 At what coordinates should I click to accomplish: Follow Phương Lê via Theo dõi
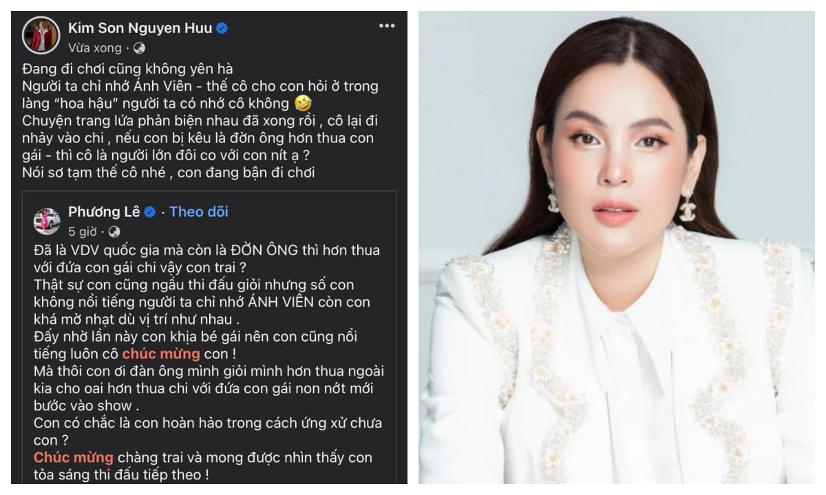(199, 212)
